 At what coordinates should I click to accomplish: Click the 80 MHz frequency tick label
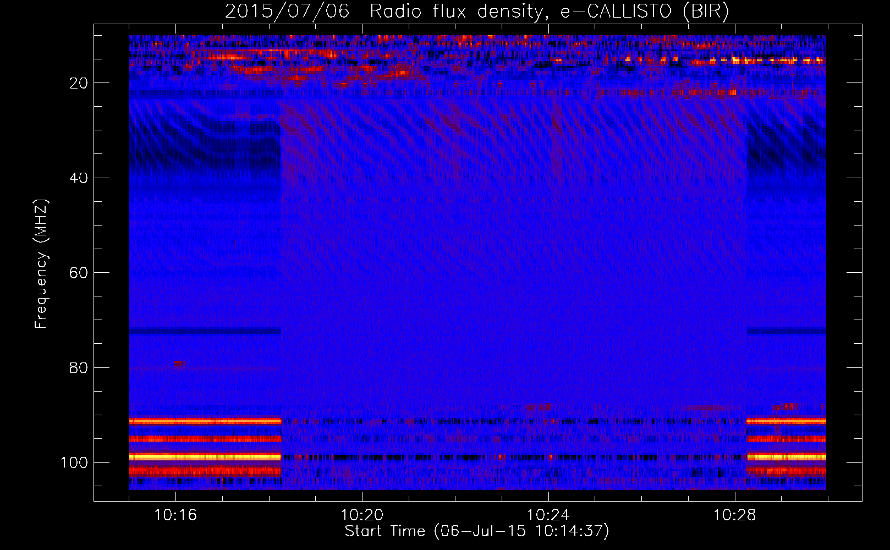click(x=79, y=367)
